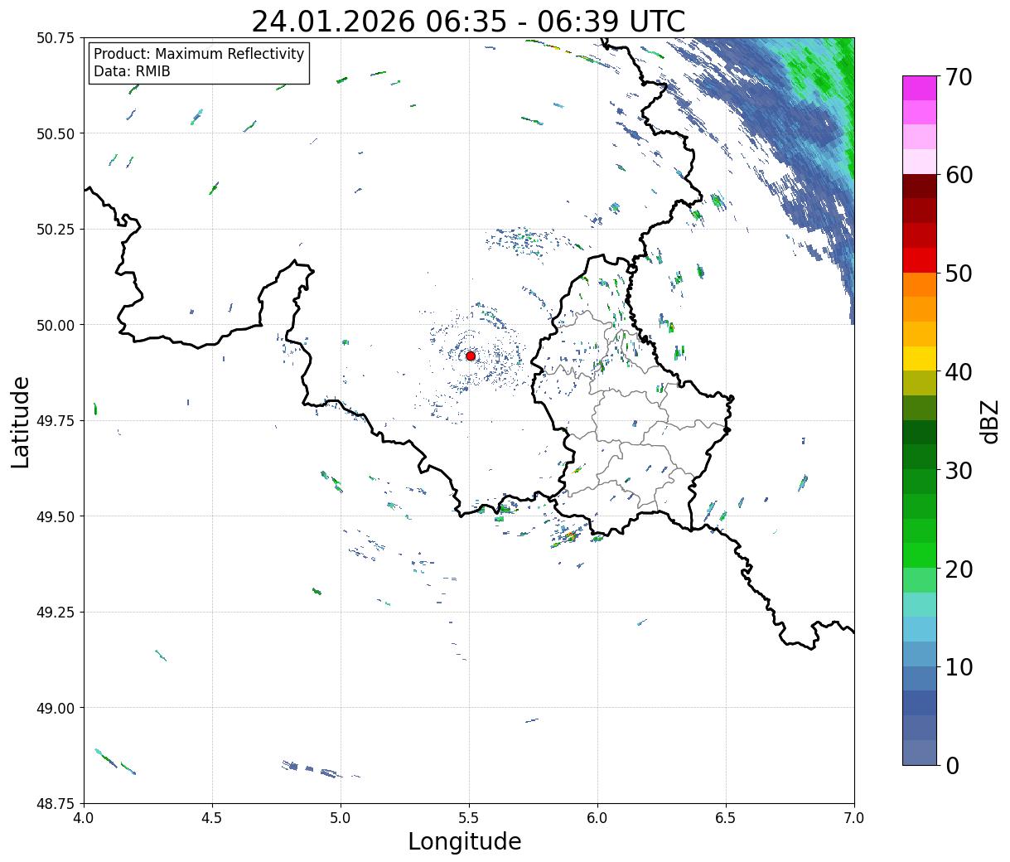Viewport: 1010px width, 862px height.
Task: Click the colorbar tick label 0
Action: pos(952,766)
